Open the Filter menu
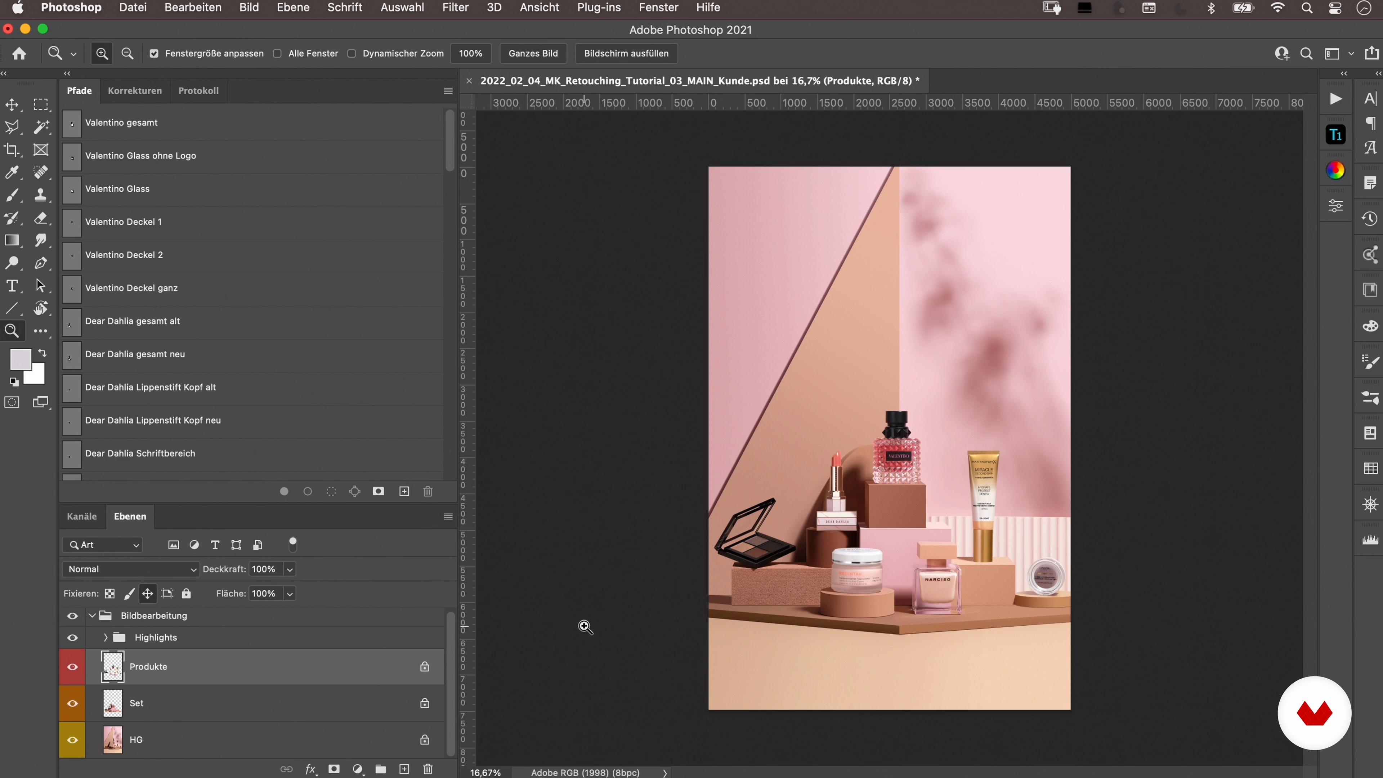 tap(455, 8)
